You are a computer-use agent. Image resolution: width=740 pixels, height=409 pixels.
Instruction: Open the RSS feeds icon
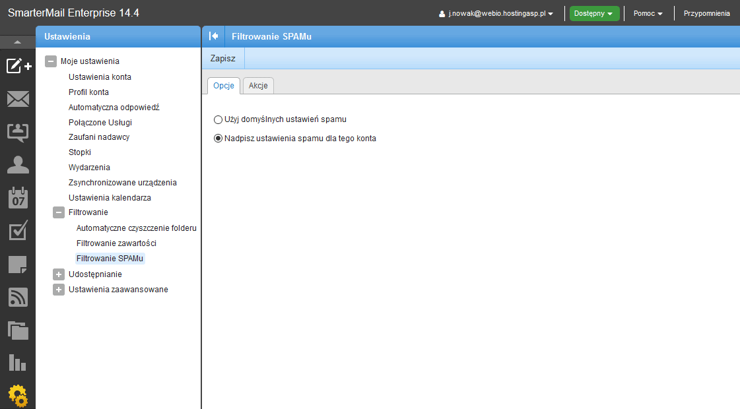click(18, 298)
